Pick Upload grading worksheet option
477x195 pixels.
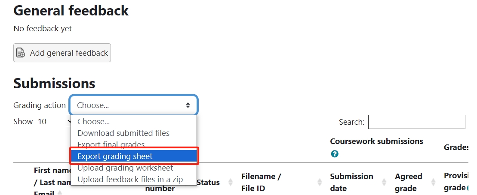[125, 168]
